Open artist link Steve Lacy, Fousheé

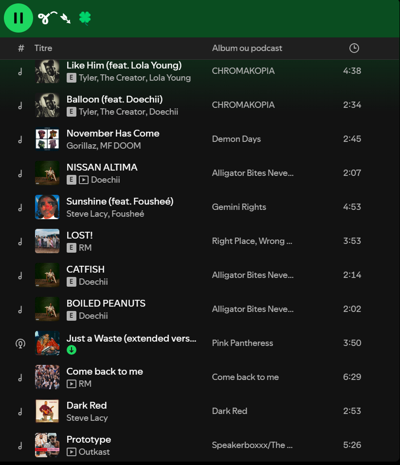pos(105,214)
